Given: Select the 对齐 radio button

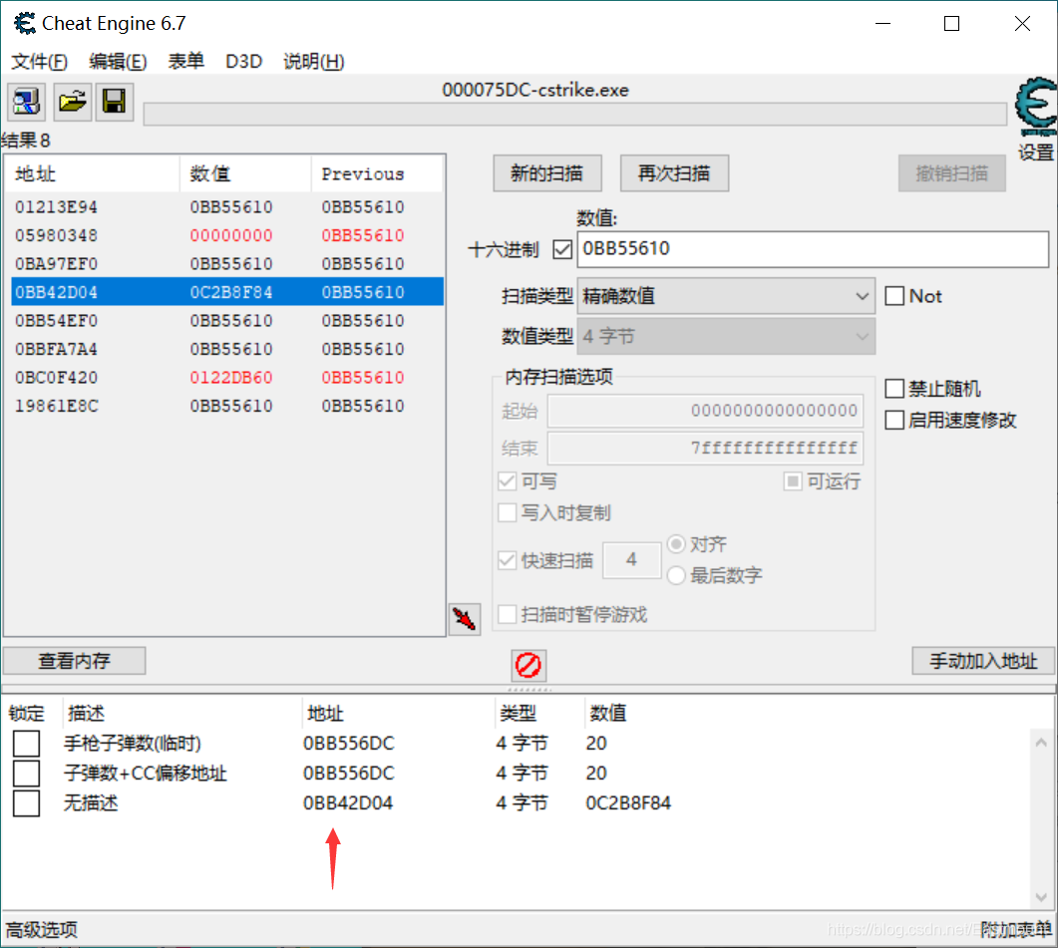Looking at the screenshot, I should click(x=676, y=544).
